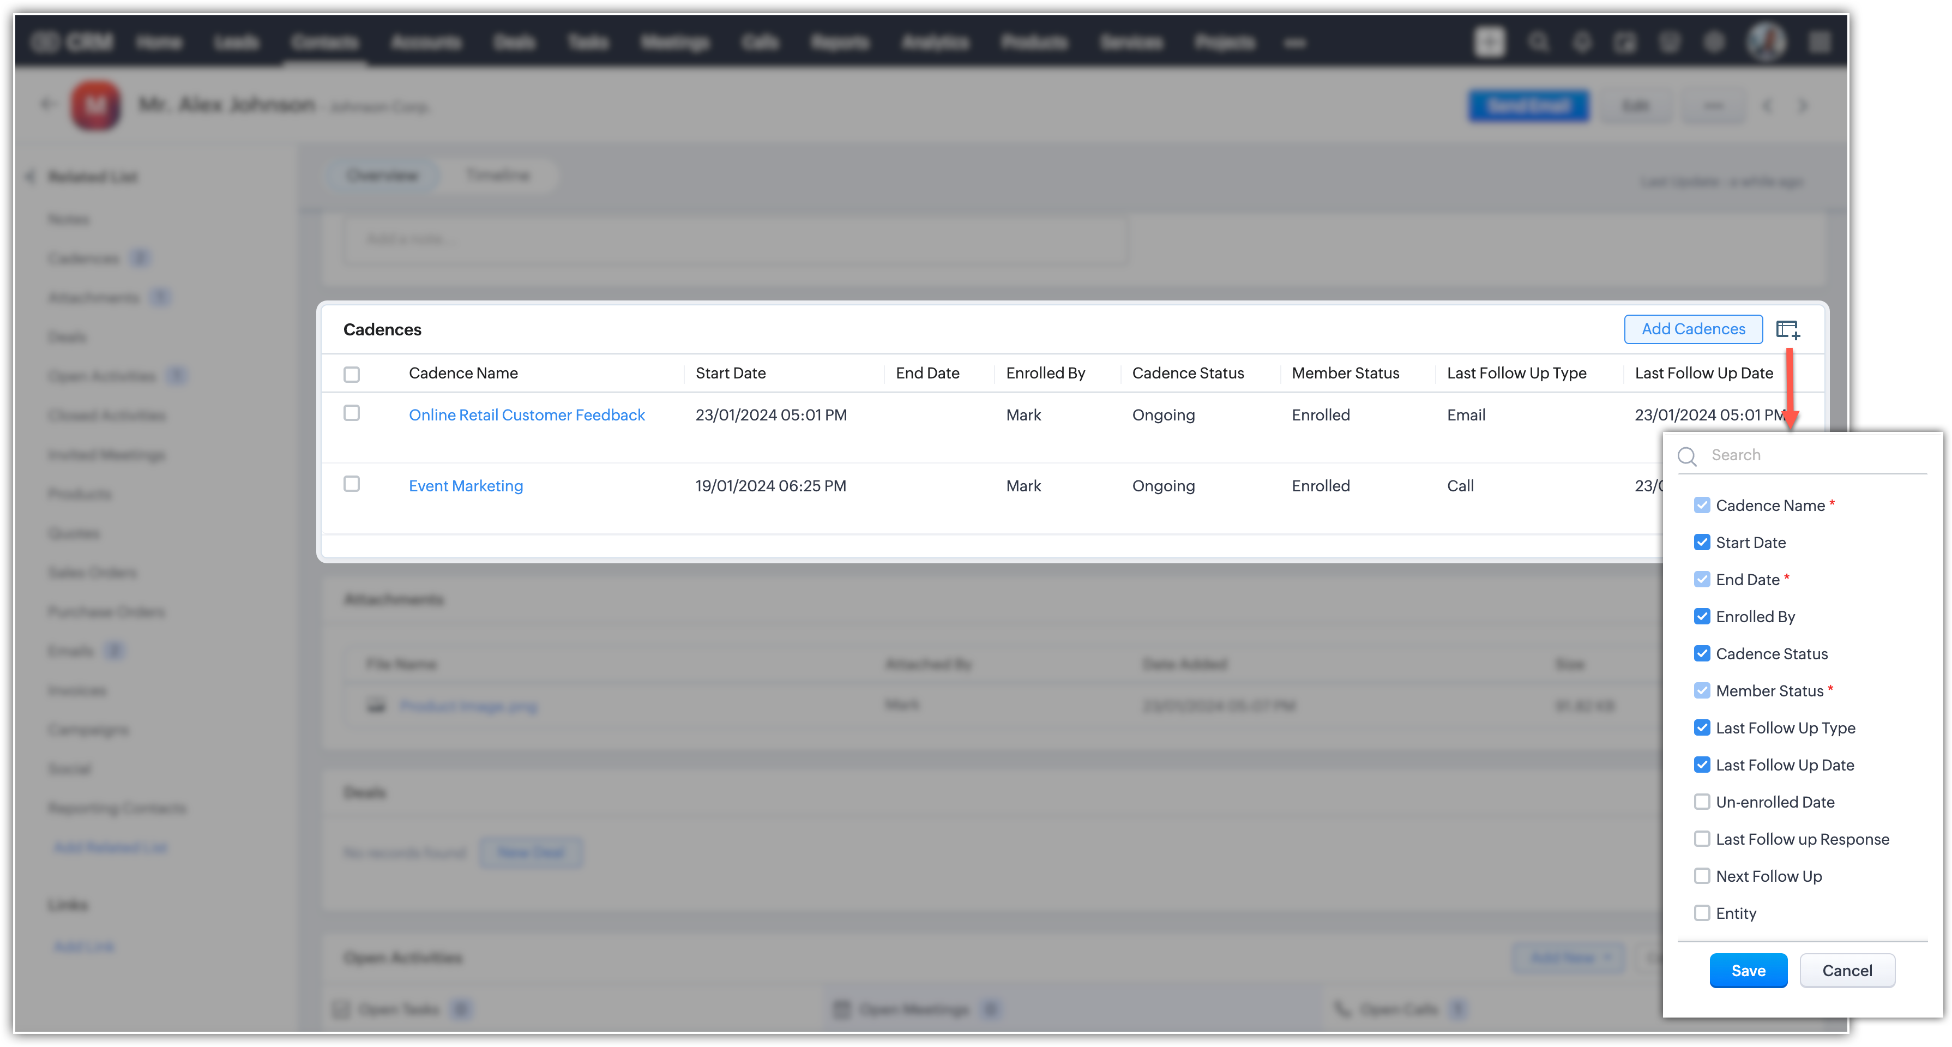1952x1047 pixels.
Task: Check the Next Follow Up column option
Action: point(1702,876)
